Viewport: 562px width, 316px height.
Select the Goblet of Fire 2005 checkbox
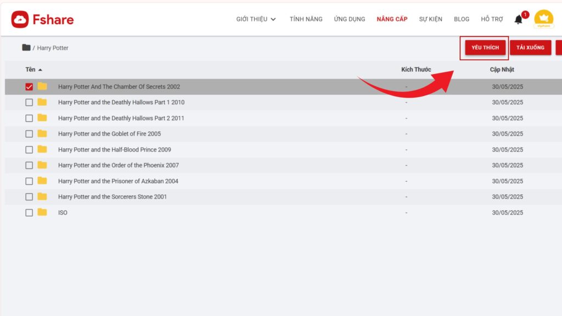[x=29, y=134]
